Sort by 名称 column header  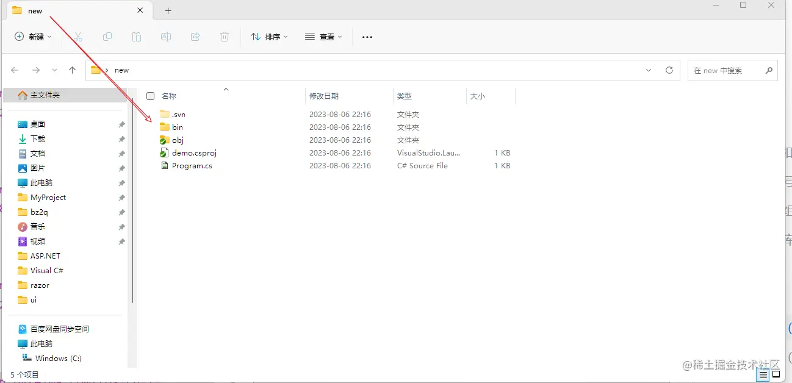click(169, 96)
